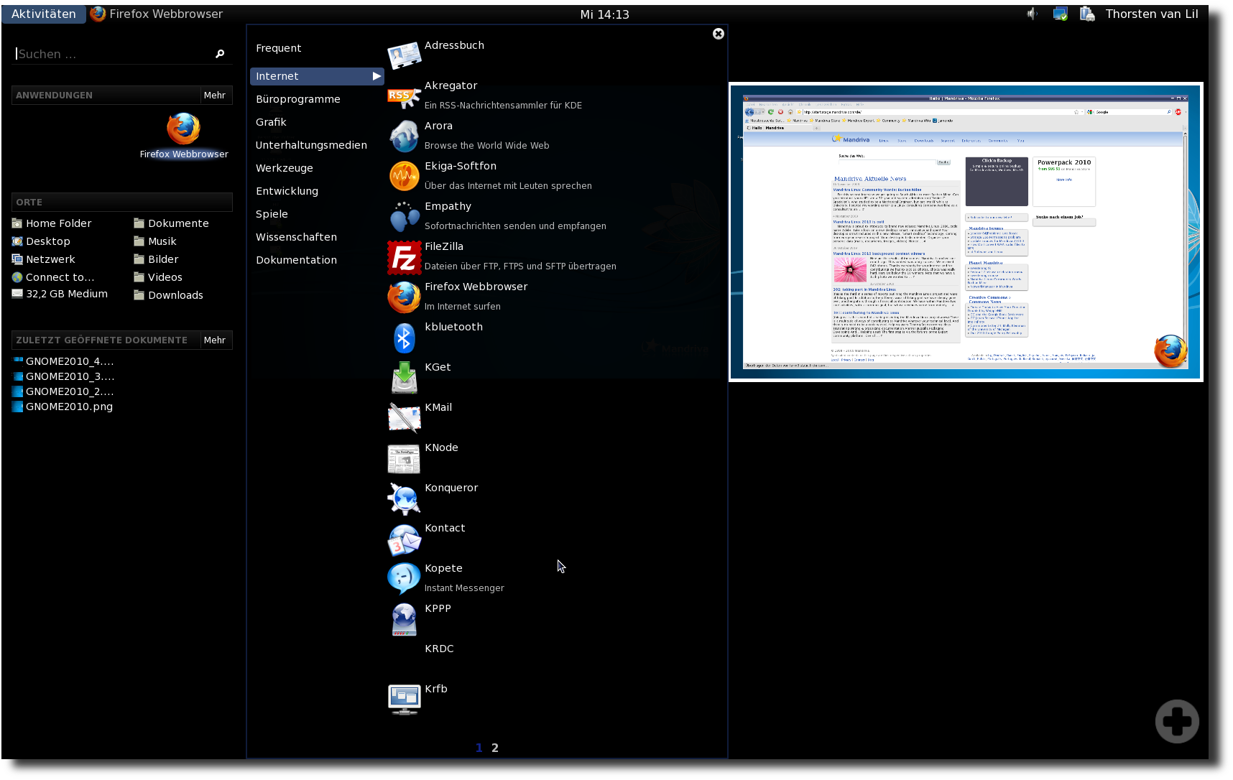Image resolution: width=1233 pixels, height=780 pixels.
Task: Focus the Suchen search field
Action: pos(114,54)
